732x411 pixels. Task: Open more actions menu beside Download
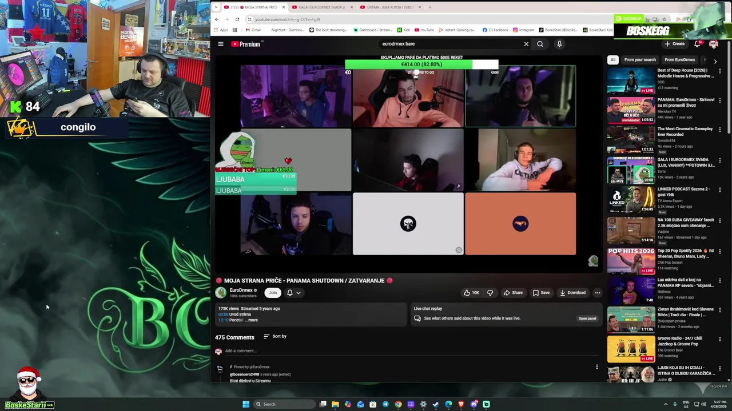[x=597, y=293]
